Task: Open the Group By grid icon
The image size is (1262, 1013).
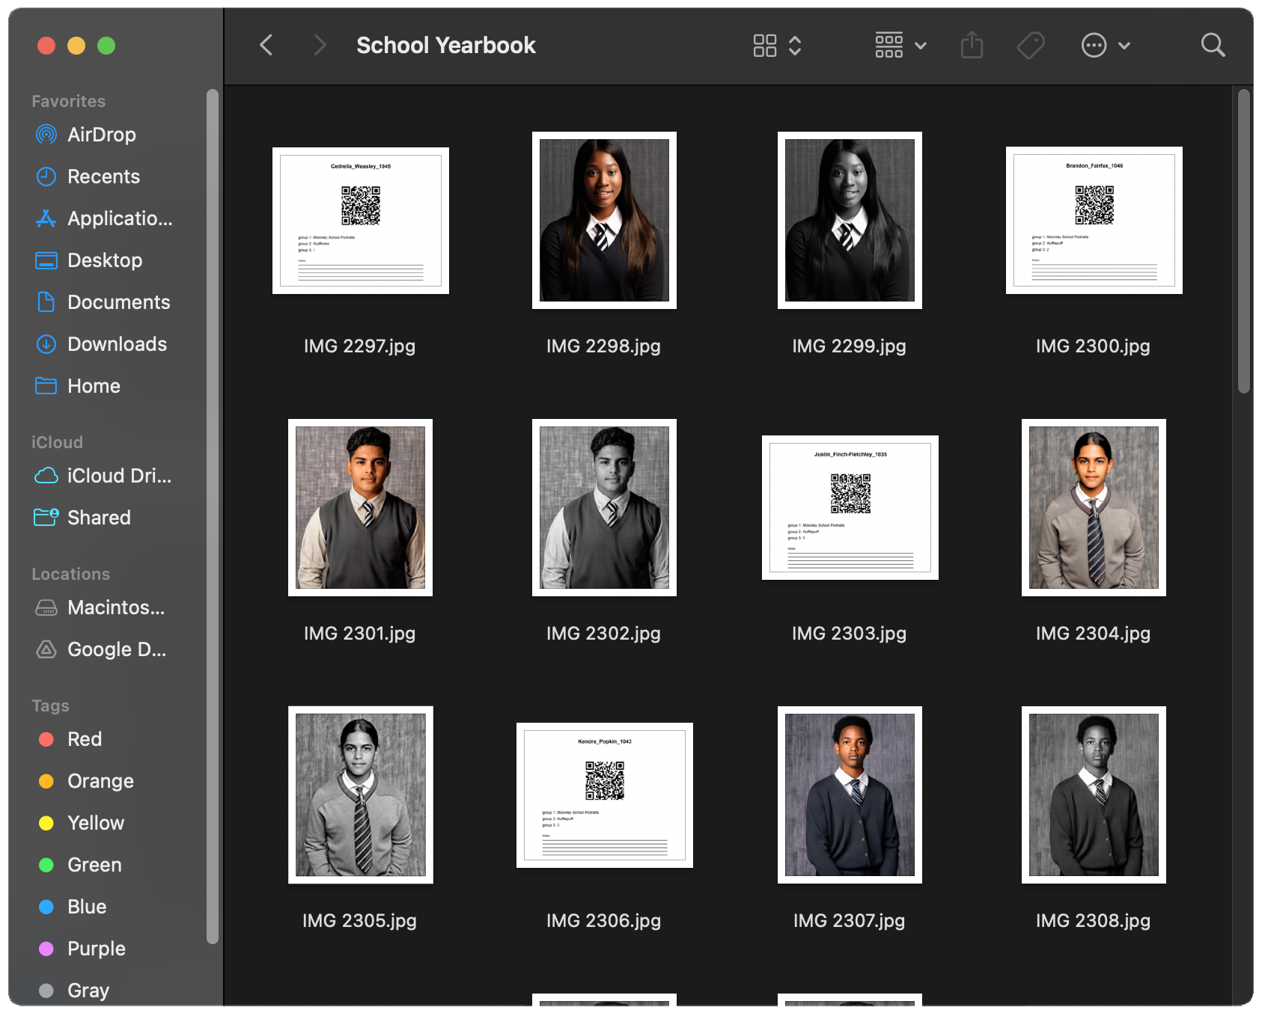Action: [x=889, y=46]
